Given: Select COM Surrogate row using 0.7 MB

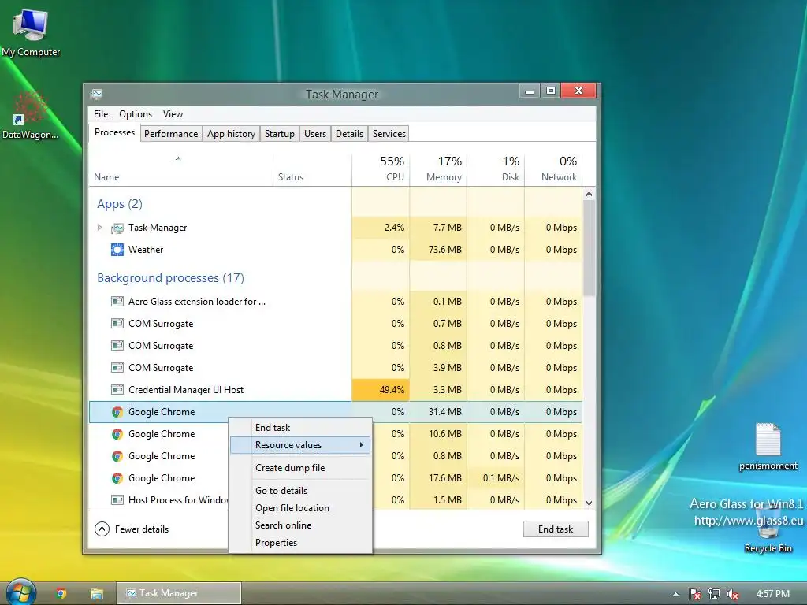Looking at the screenshot, I should 336,324.
